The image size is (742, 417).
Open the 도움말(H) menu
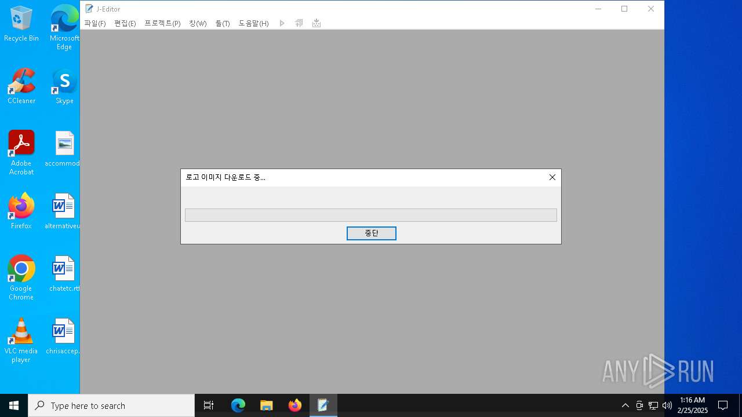(x=253, y=23)
